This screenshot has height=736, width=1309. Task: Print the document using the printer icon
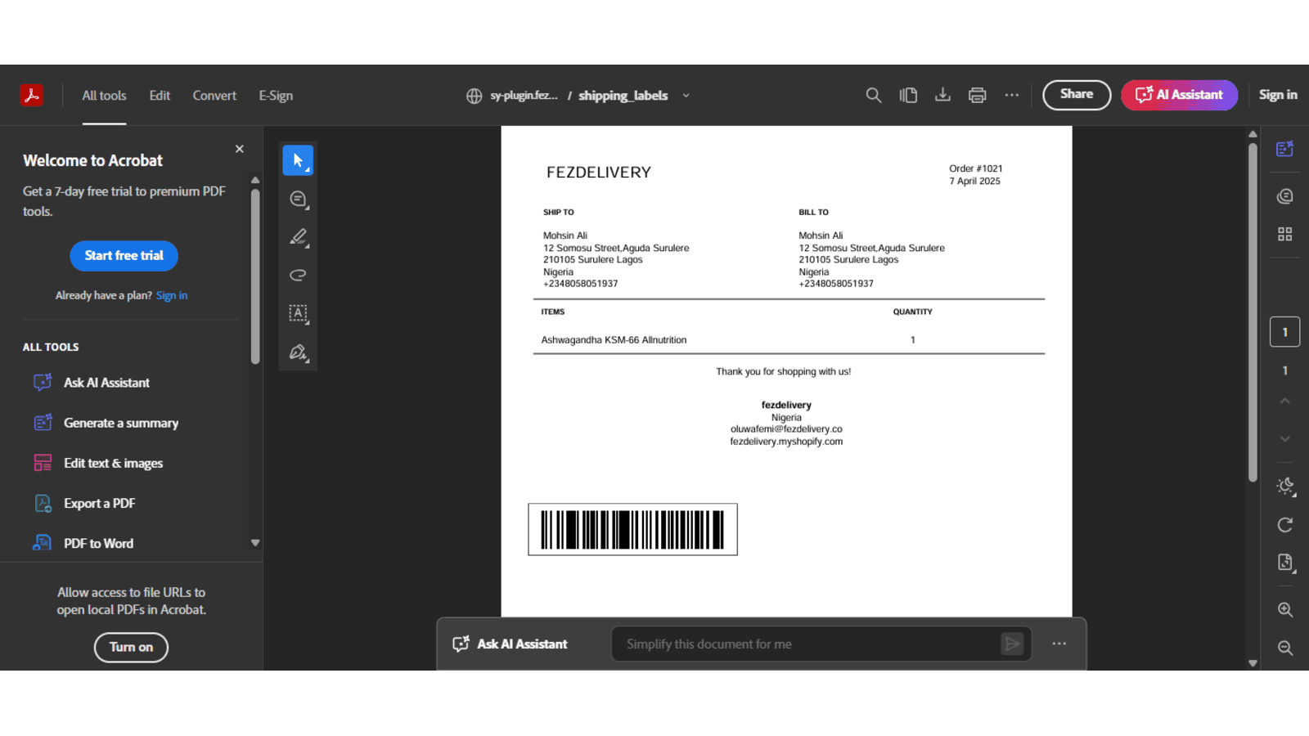pyautogui.click(x=977, y=95)
